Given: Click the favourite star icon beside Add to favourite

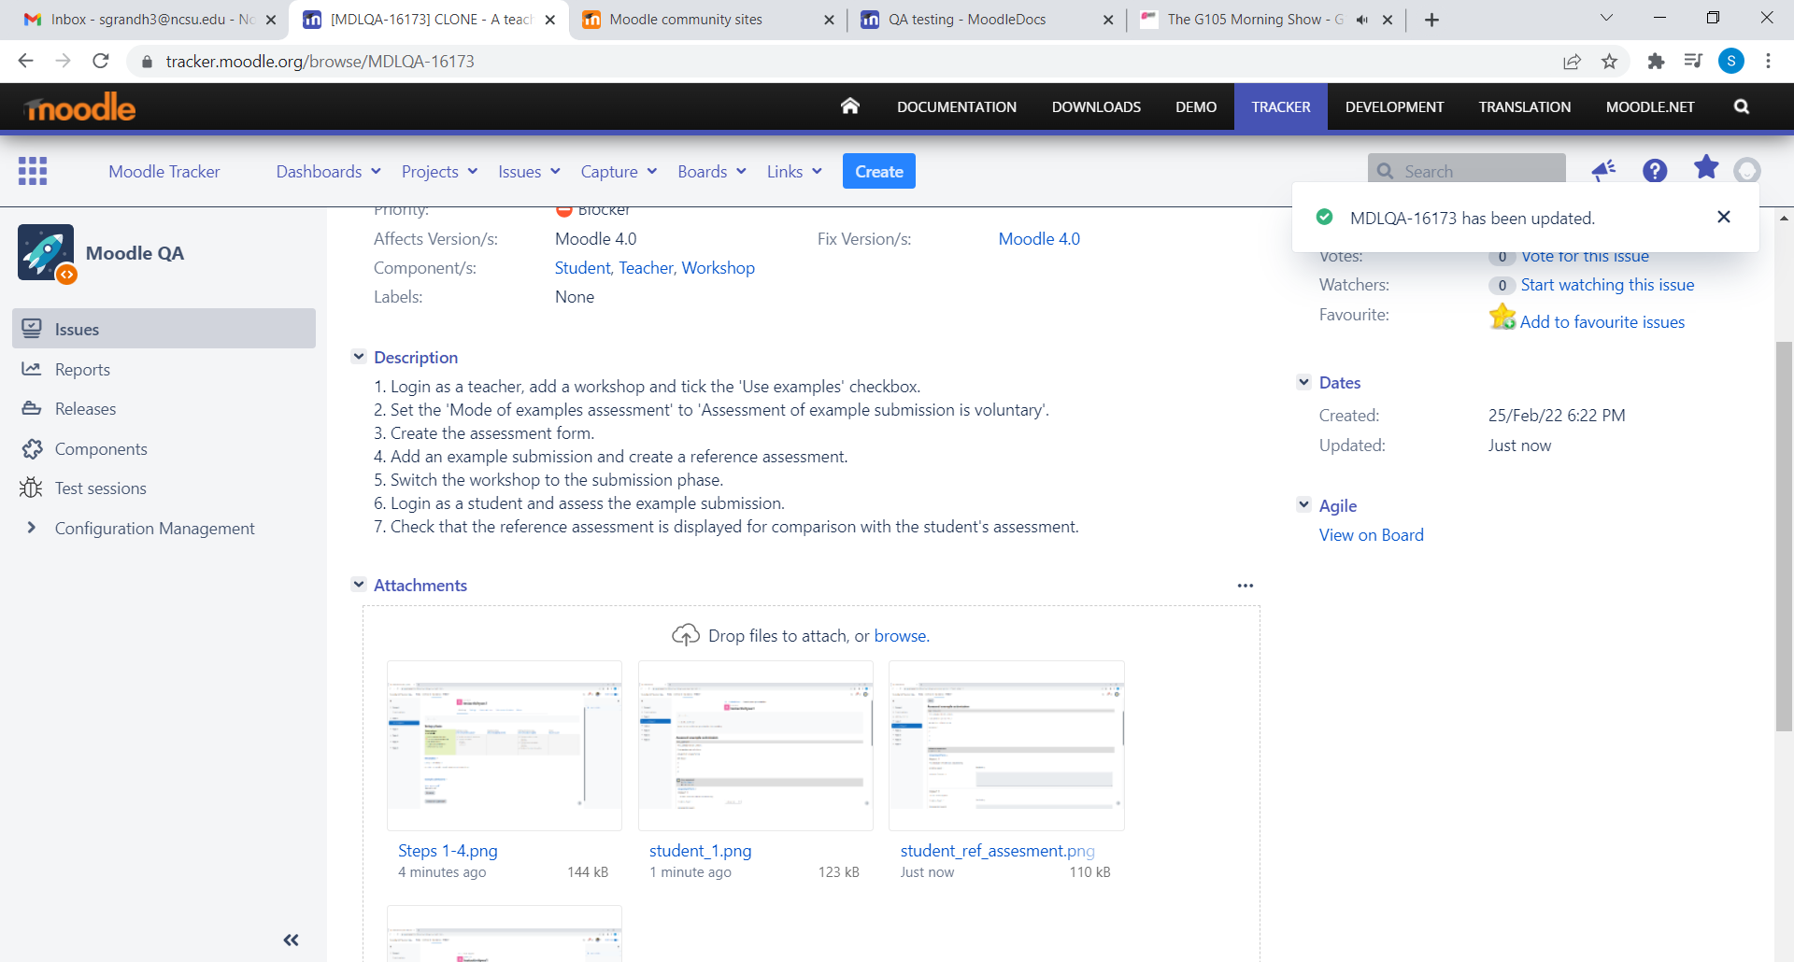Looking at the screenshot, I should (x=1502, y=317).
